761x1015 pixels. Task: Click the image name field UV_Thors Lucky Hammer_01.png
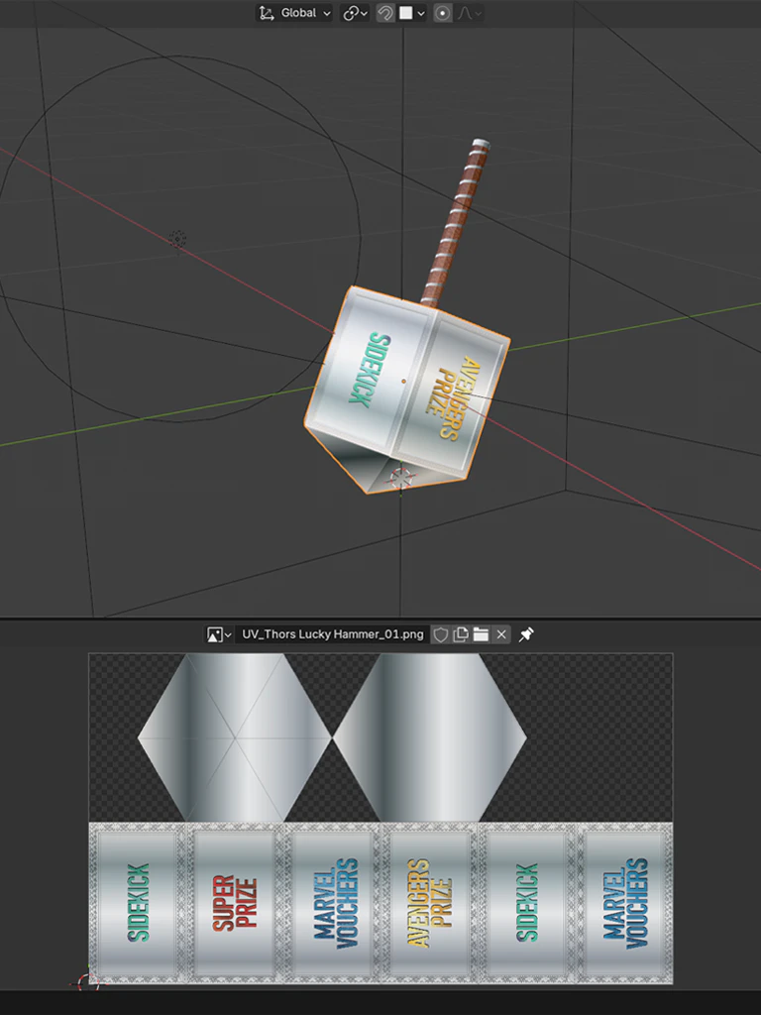(333, 634)
